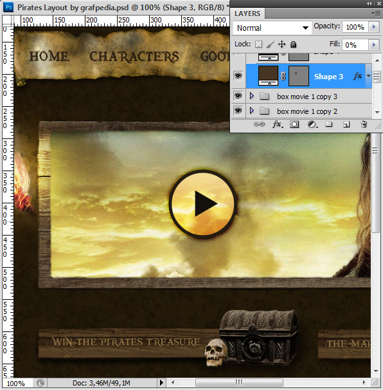Click the Pirates Layout document title
Viewport: 383px width, 390px height.
pos(123,8)
